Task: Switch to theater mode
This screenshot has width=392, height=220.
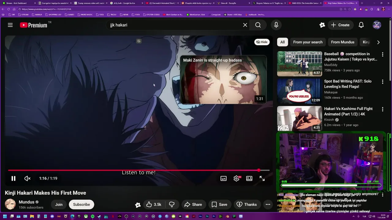Action: (x=249, y=178)
